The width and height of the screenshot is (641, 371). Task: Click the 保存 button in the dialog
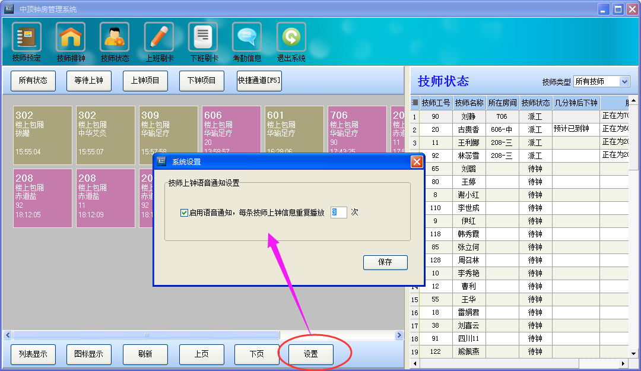(x=385, y=262)
